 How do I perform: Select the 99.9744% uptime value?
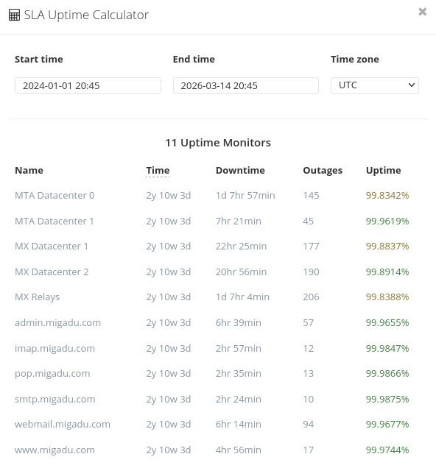pyautogui.click(x=387, y=450)
